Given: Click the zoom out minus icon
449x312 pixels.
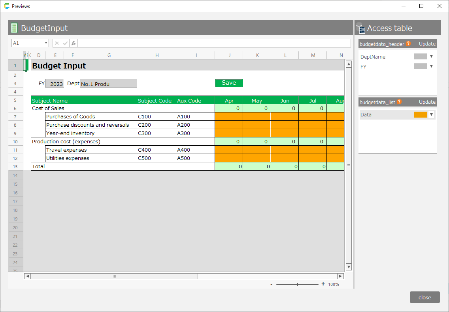Looking at the screenshot, I should (271, 284).
